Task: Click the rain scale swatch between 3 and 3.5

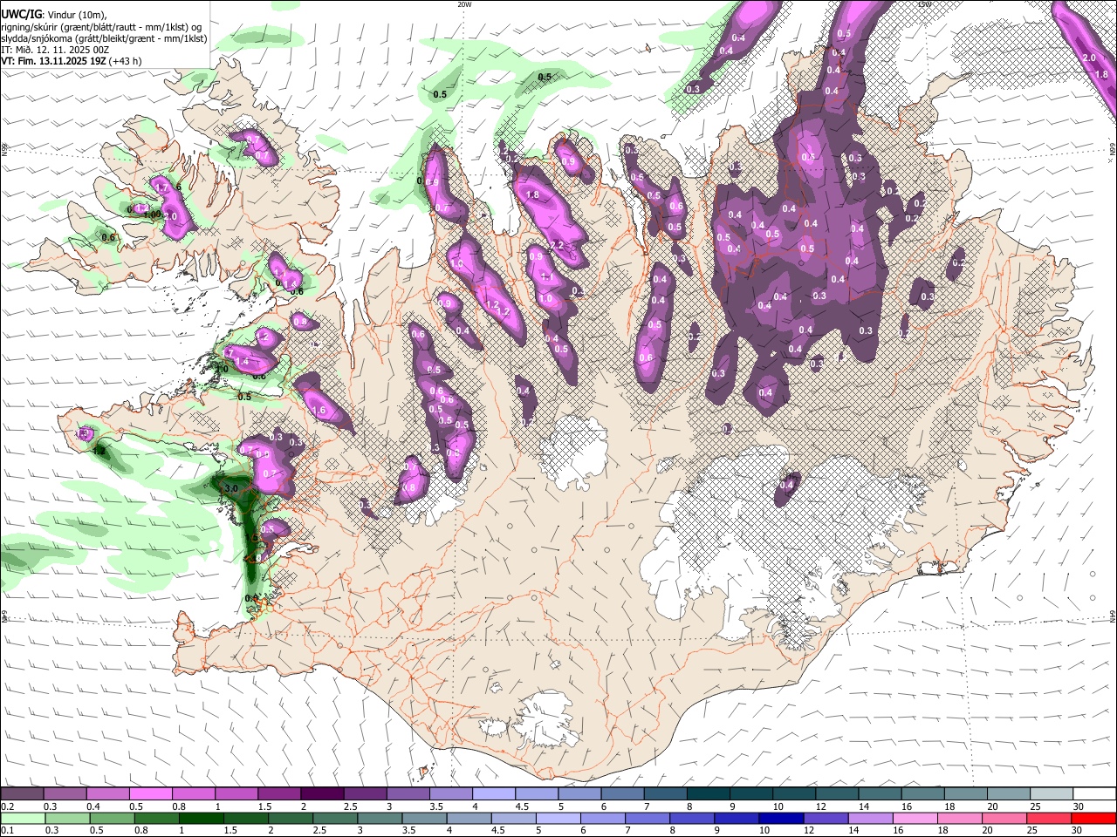Action: (x=380, y=818)
